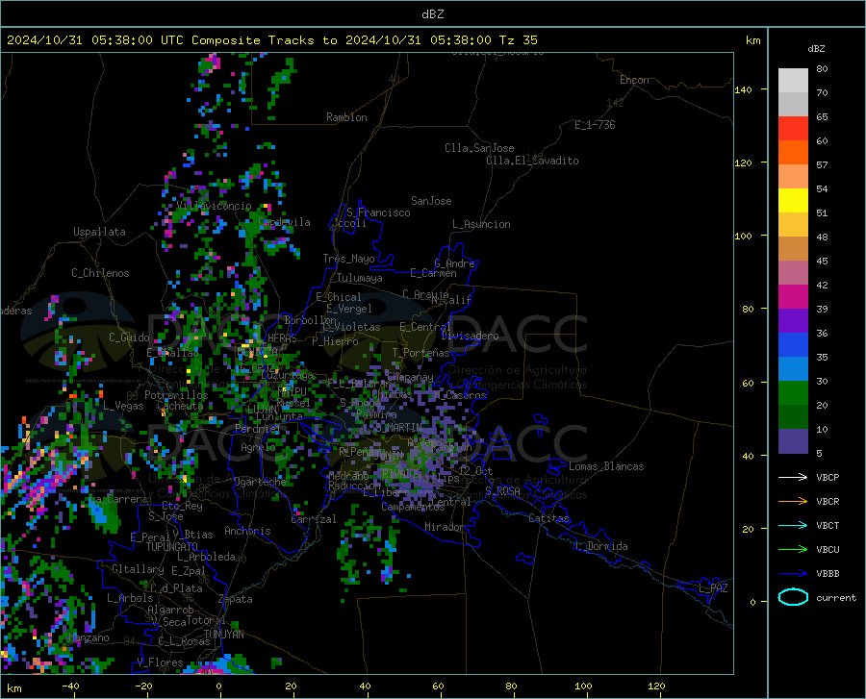Click the Mirador map label
This screenshot has height=699, width=866.
(x=444, y=527)
